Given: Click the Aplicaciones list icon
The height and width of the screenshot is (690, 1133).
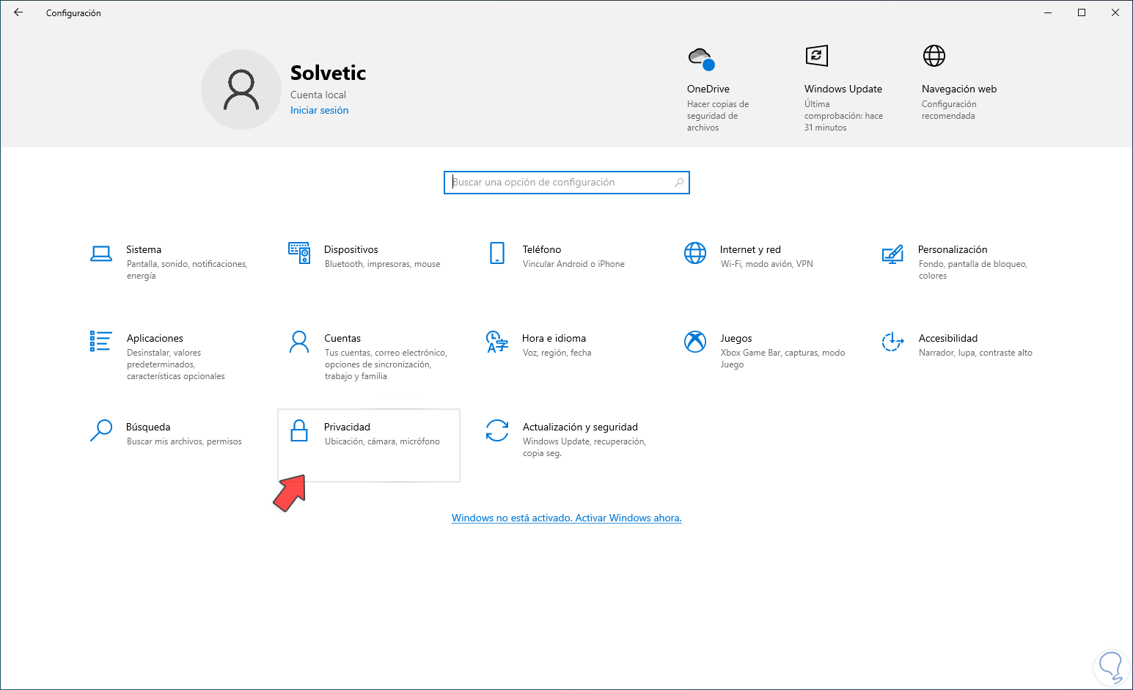Looking at the screenshot, I should click(x=101, y=341).
